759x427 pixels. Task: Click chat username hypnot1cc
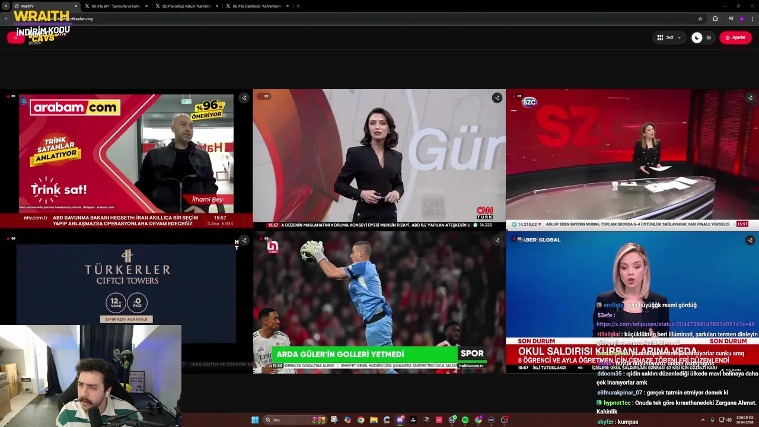617,403
